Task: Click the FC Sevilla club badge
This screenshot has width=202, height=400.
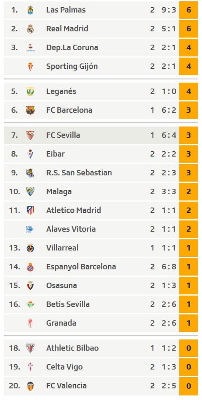Action: (x=30, y=135)
